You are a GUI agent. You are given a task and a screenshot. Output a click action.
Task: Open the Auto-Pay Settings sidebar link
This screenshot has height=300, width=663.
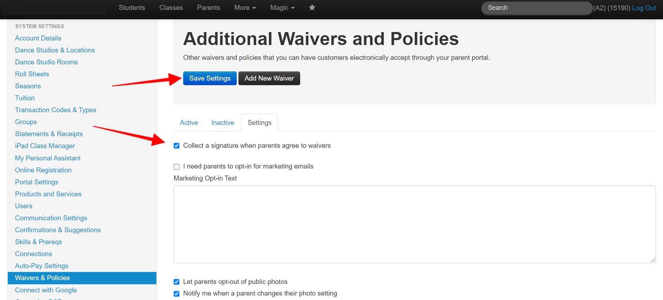(42, 266)
